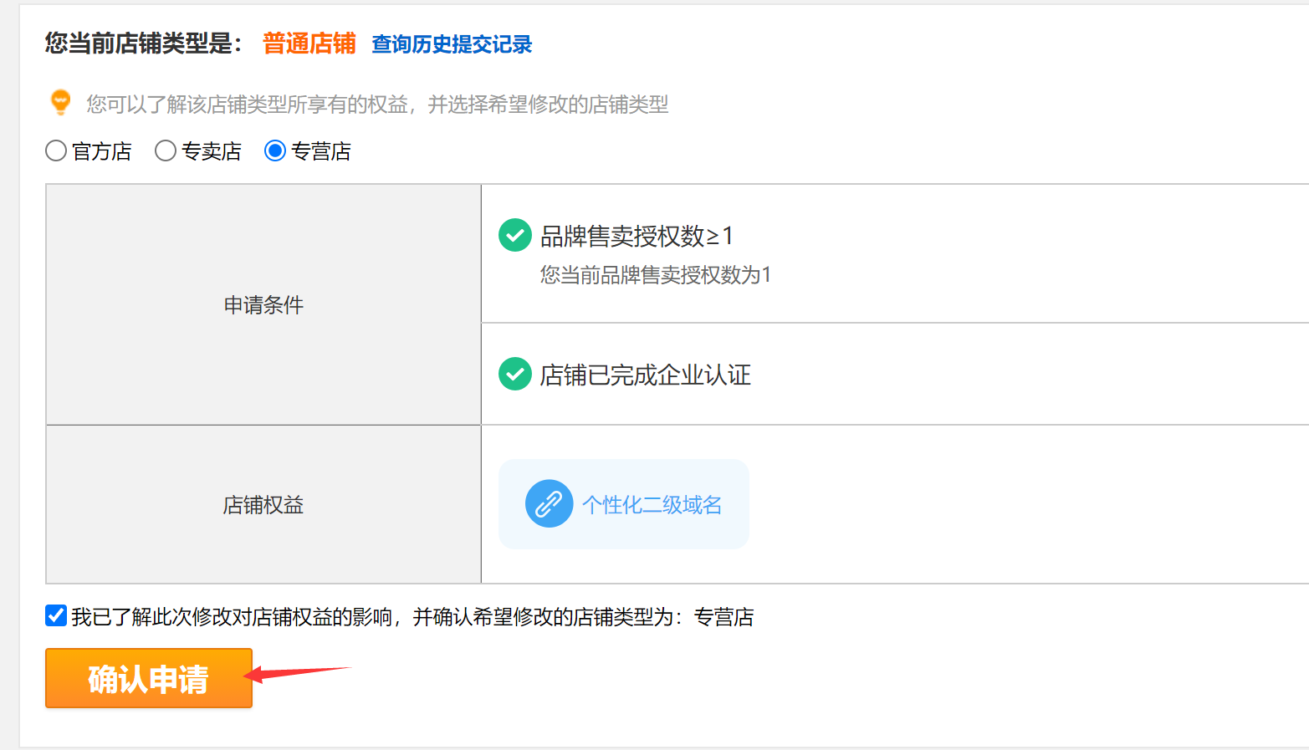Click the selected 专营店 radio button
This screenshot has height=750, width=1309.
point(275,151)
